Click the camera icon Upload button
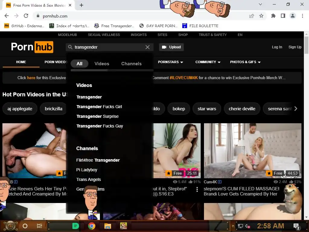 coord(171,47)
